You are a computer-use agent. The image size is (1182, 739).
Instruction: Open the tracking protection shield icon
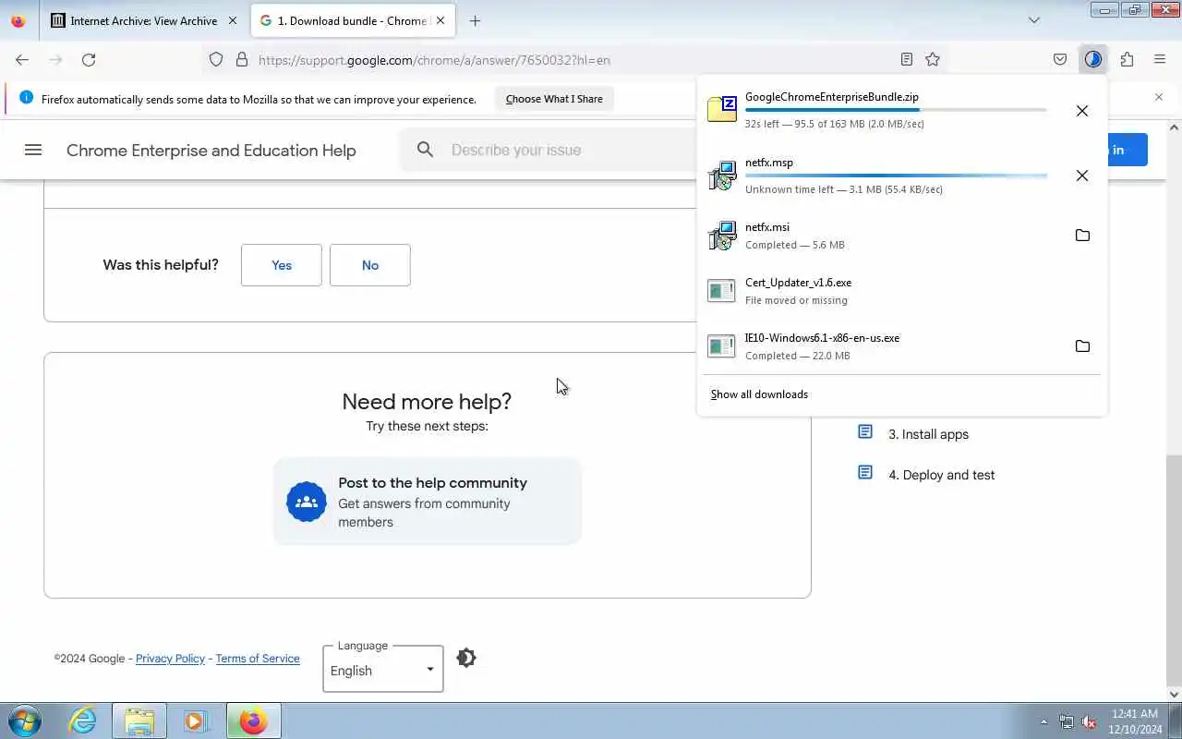coord(216,59)
